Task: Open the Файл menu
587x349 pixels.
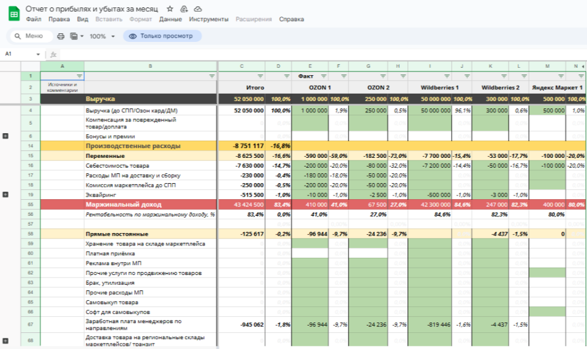Action: [33, 19]
